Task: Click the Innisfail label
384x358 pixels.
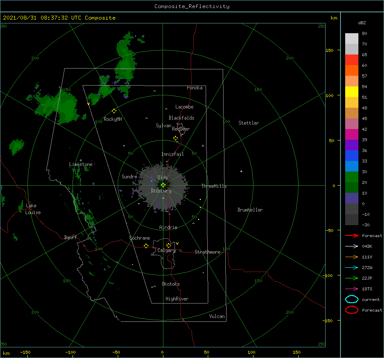Action: [172, 154]
